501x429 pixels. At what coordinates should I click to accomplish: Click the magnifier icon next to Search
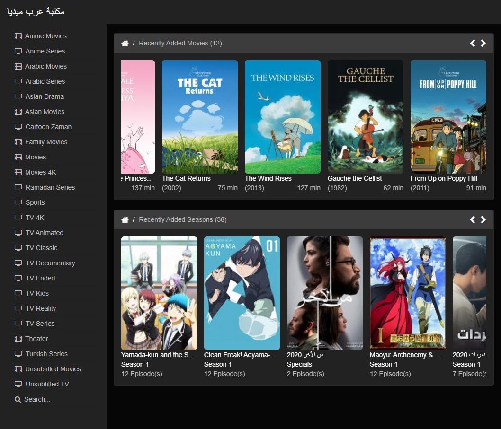coord(18,399)
